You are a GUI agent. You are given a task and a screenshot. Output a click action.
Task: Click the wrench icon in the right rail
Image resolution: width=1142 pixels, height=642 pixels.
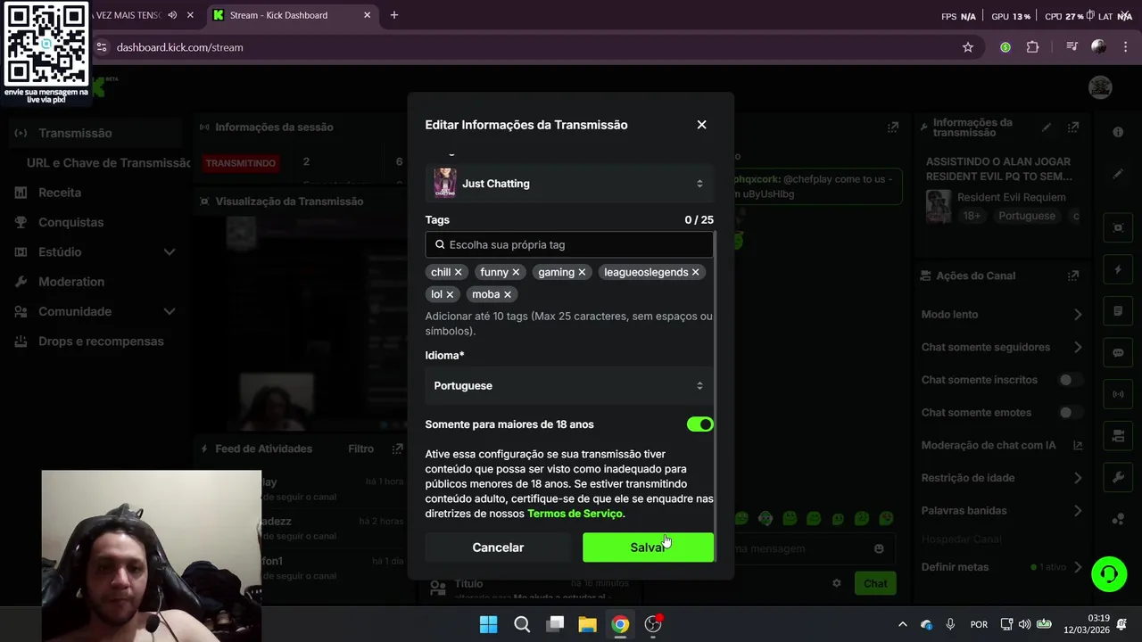pos(1118,477)
